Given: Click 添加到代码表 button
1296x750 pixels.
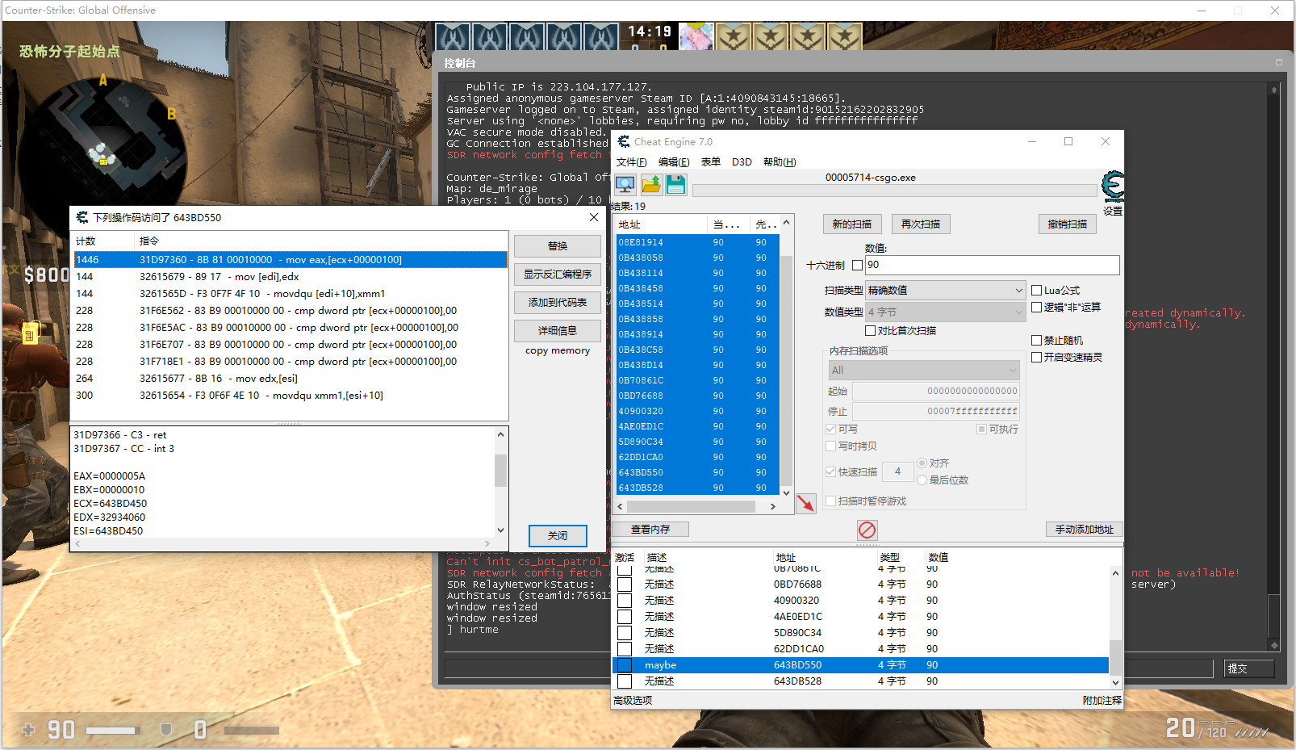Looking at the screenshot, I should [x=558, y=303].
